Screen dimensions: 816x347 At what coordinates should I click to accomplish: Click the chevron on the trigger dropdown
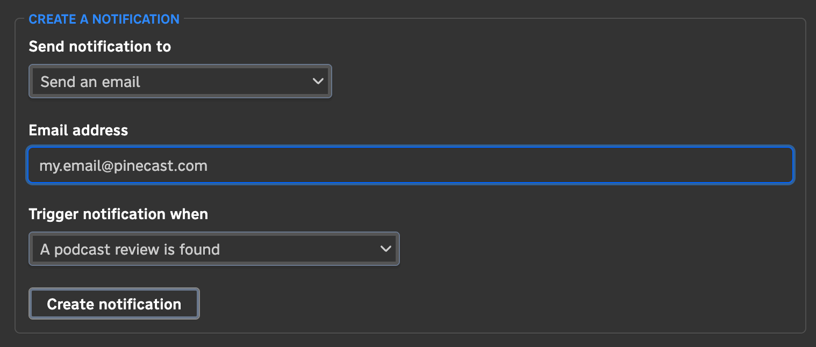point(385,249)
